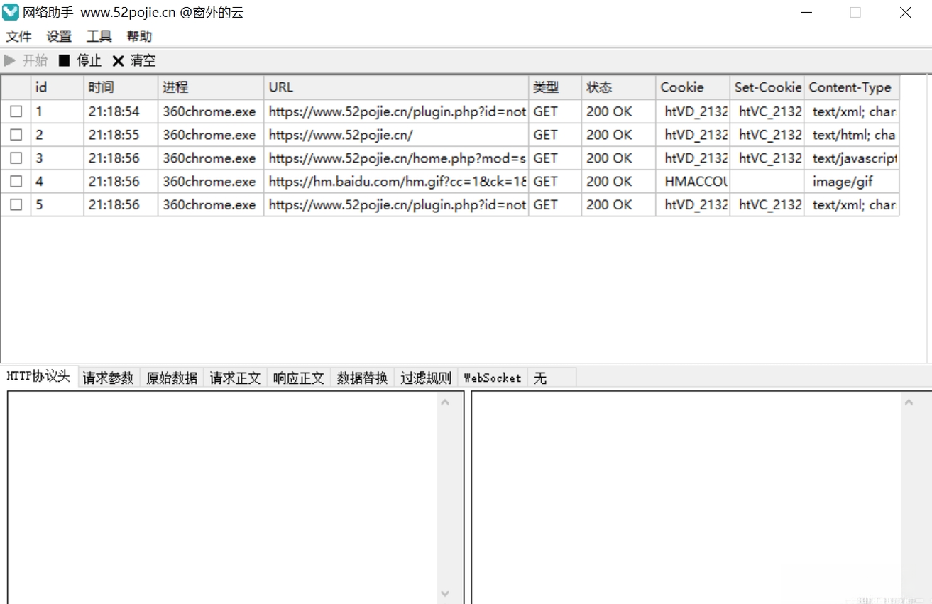Open the 设置 menu

(60, 37)
